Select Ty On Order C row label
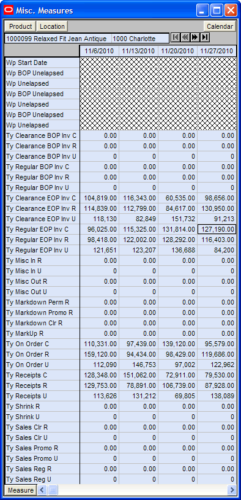Image resolution: width=241 pixels, height=500 pixels. 42,344
